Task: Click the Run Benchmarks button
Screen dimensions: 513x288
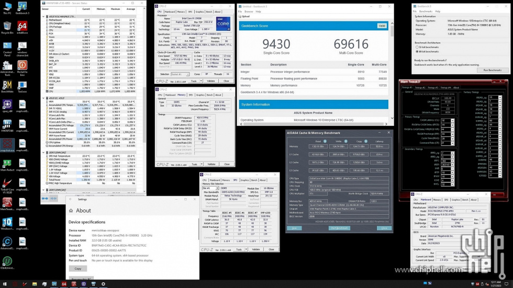Action: (493, 70)
